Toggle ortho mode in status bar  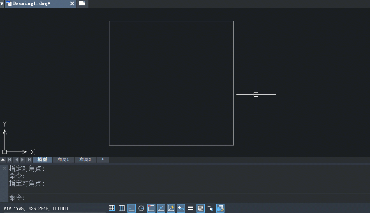pyautogui.click(x=132, y=208)
